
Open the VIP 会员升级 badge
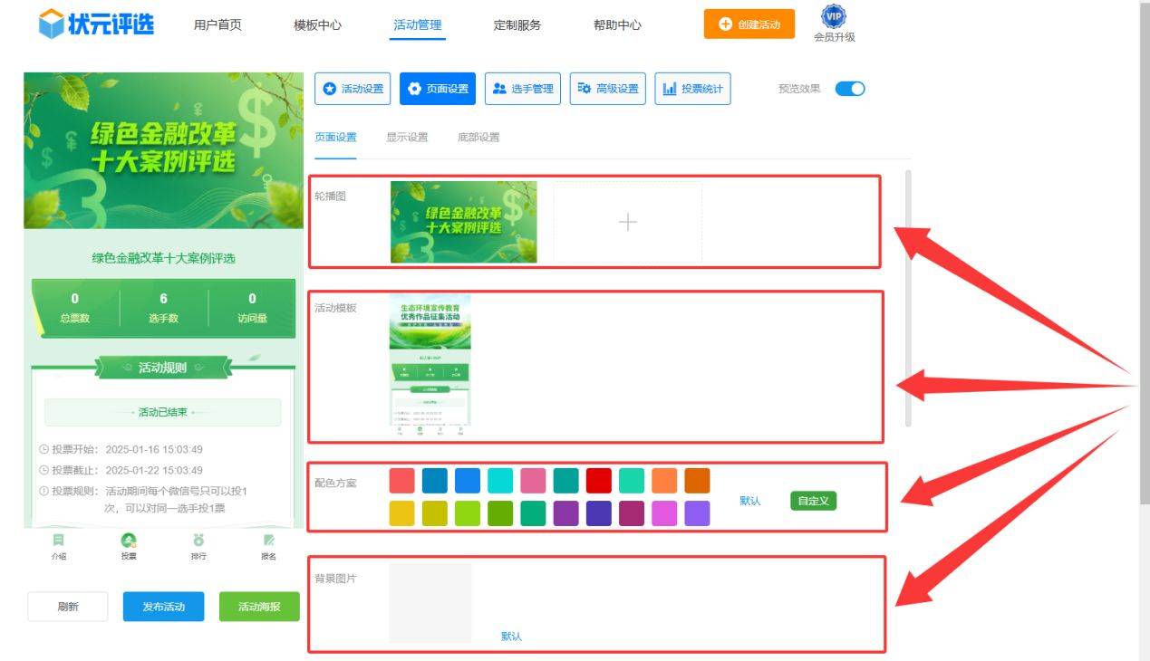coord(834,24)
